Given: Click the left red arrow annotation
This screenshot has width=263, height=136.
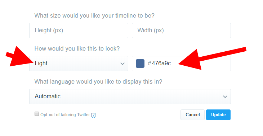Looking at the screenshot, I should pos(20,57).
